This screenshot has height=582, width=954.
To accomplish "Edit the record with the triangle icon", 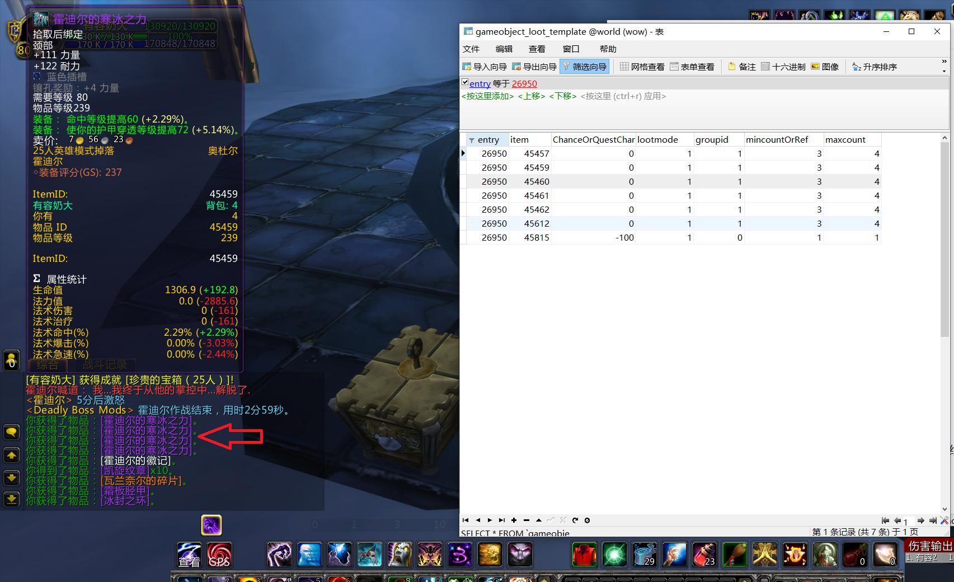I will pos(538,520).
